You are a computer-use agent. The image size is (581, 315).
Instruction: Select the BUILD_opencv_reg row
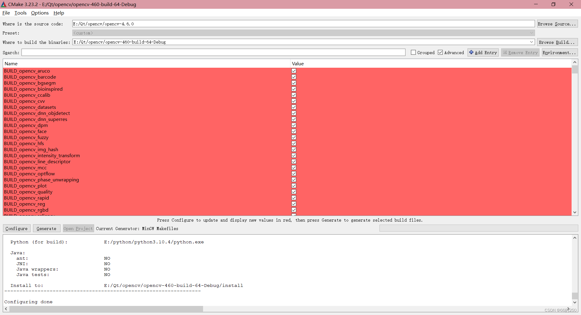[287, 204]
